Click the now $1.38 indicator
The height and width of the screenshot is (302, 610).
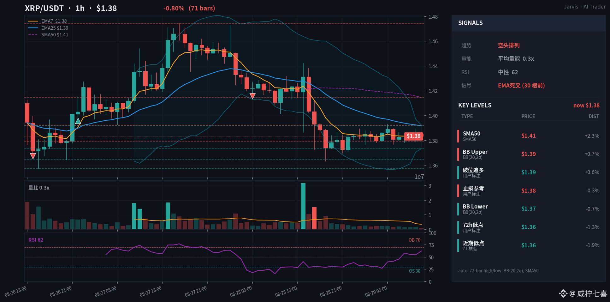(x=586, y=106)
